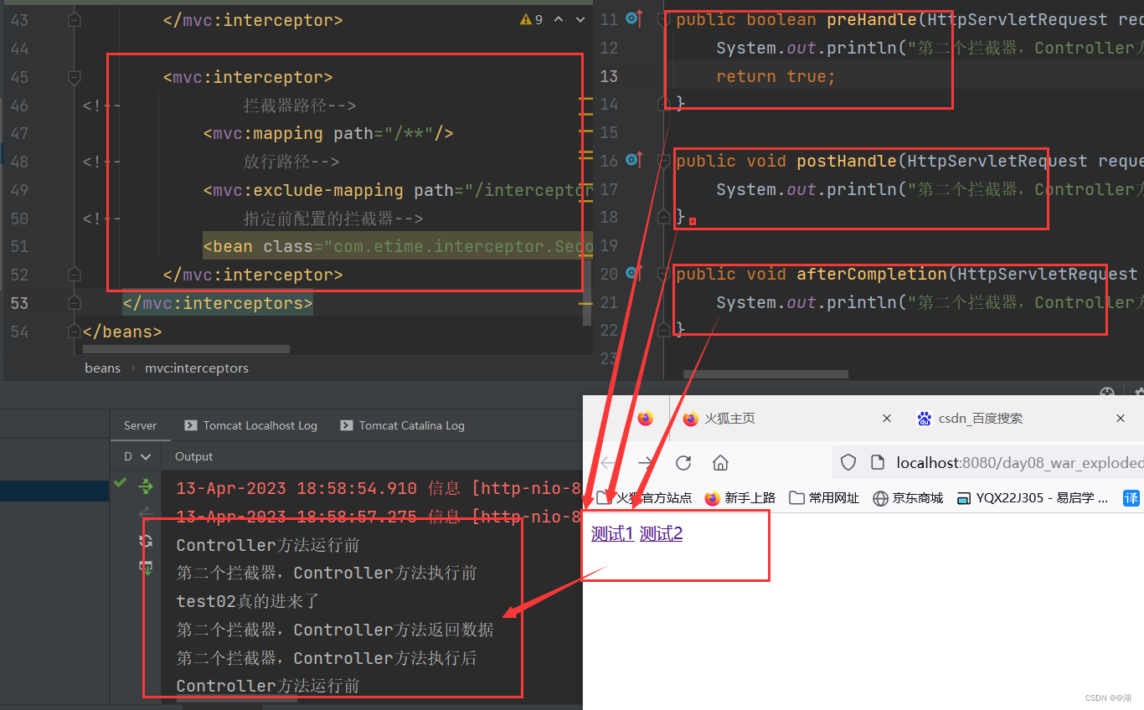Click the Firefox back arrow

tap(609, 463)
